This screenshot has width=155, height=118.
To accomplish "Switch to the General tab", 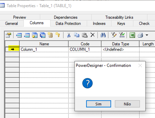I will tap(11, 23).
